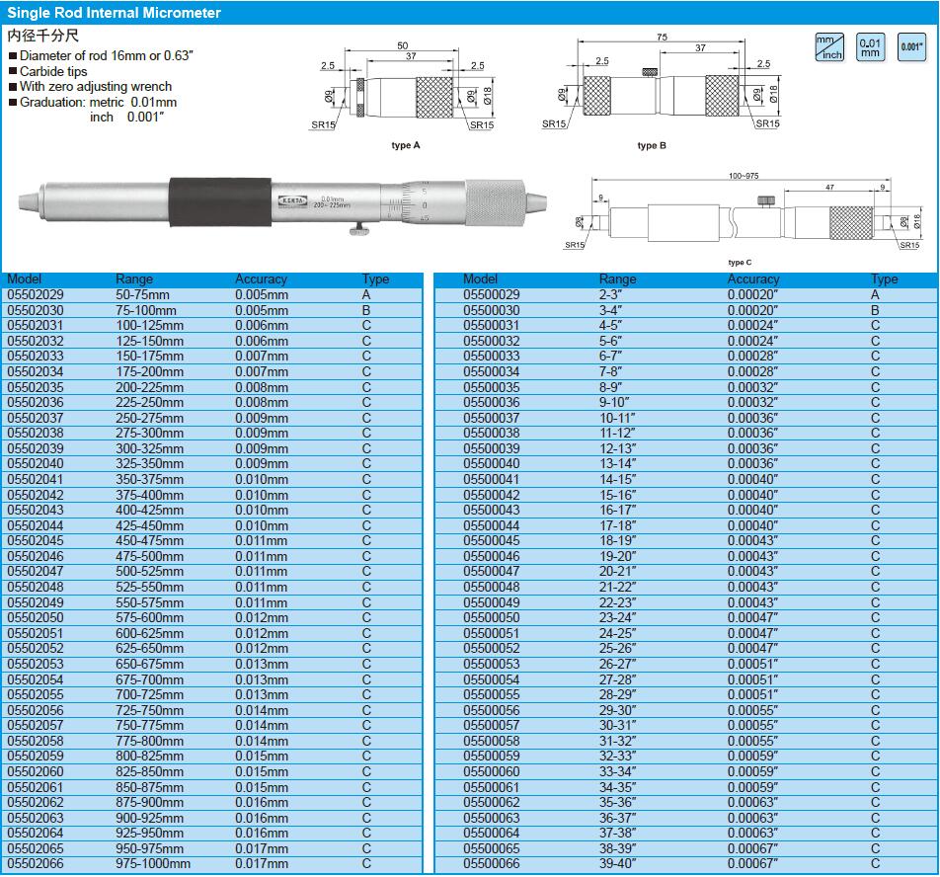Click the '50-75mm' range cell
The image size is (940, 877).
tap(142, 295)
